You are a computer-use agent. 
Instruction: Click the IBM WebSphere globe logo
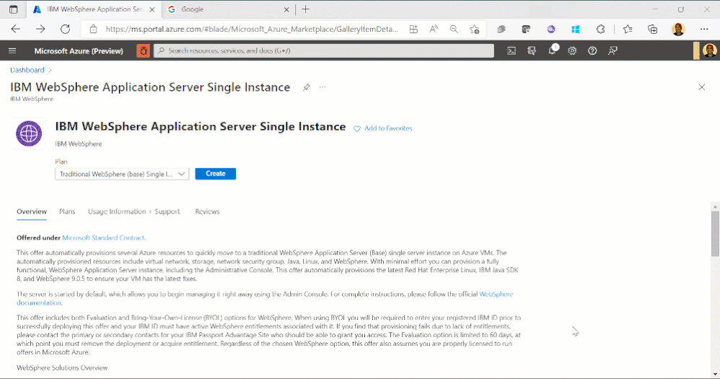[29, 134]
